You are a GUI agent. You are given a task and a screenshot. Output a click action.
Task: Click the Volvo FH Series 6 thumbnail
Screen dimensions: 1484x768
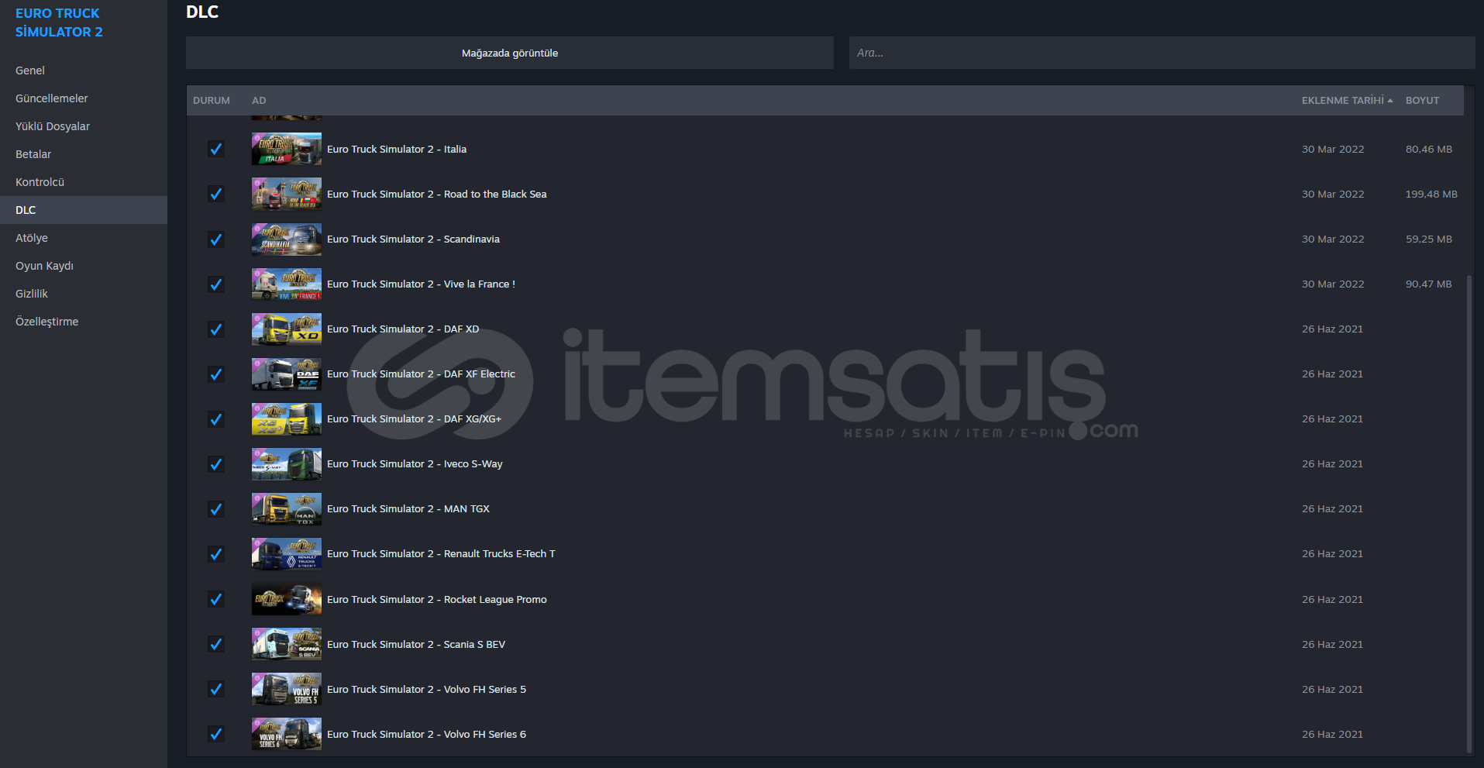(x=286, y=734)
